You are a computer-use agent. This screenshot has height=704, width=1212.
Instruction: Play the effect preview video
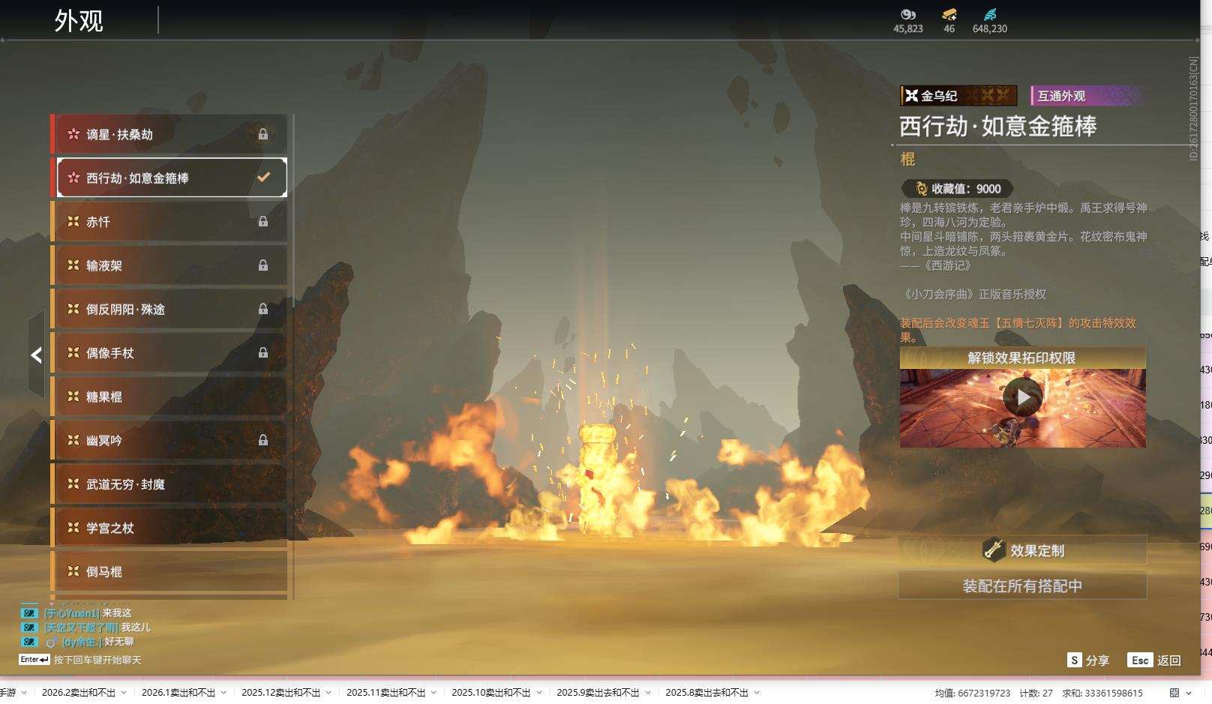point(1022,397)
